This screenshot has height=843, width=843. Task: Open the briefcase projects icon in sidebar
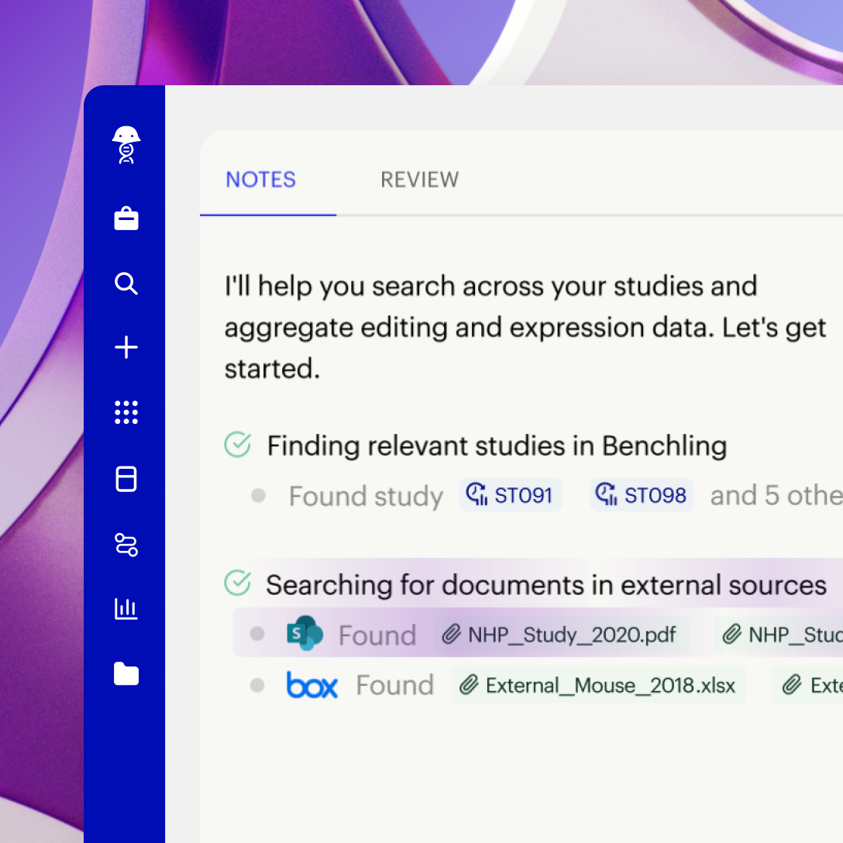click(x=126, y=218)
